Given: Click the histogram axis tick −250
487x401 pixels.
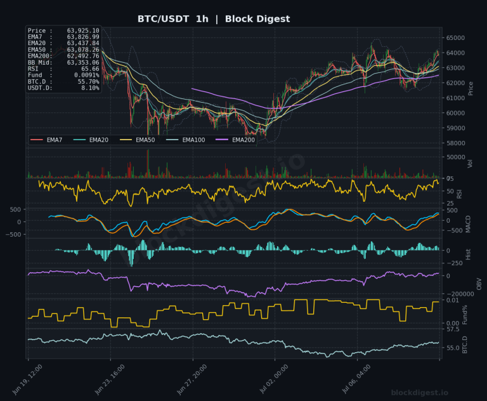Looking at the screenshot, I should [x=454, y=263].
